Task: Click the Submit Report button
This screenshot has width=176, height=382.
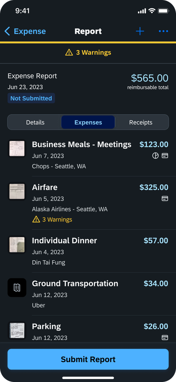Action: [88, 359]
